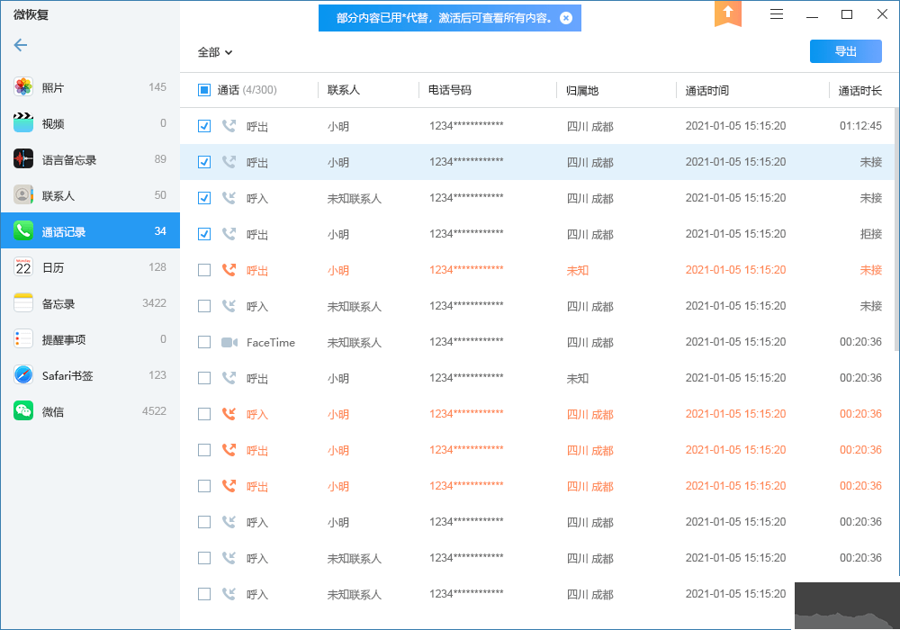The height and width of the screenshot is (630, 900).
Task: Open the Safari书签 compass icon
Action: tap(23, 375)
